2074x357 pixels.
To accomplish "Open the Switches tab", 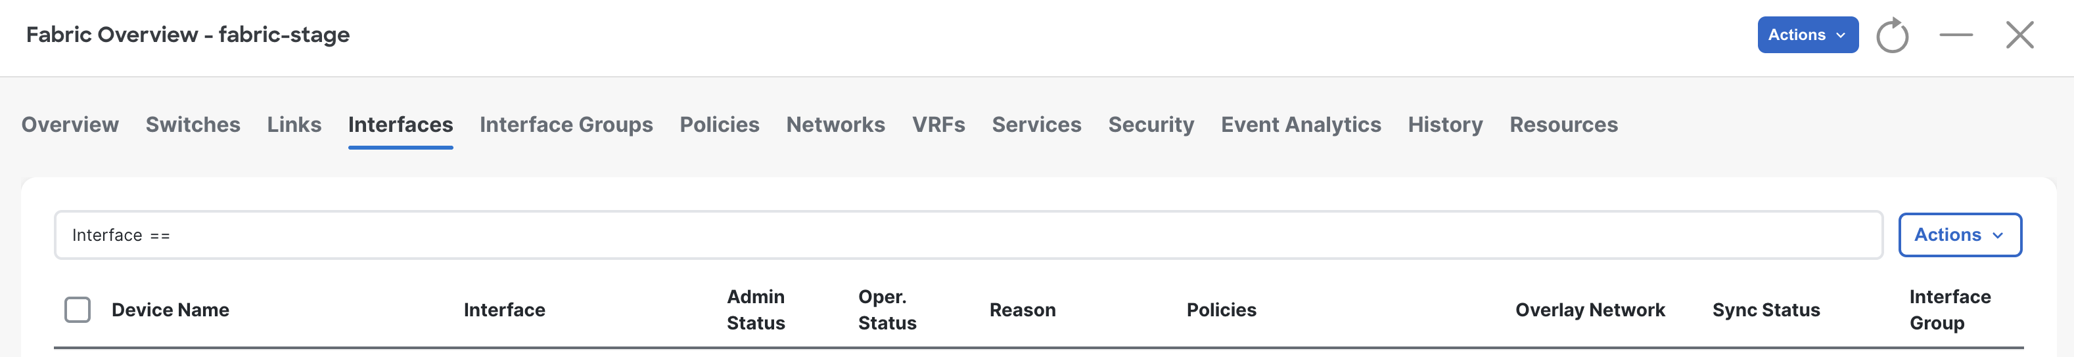I will 193,125.
